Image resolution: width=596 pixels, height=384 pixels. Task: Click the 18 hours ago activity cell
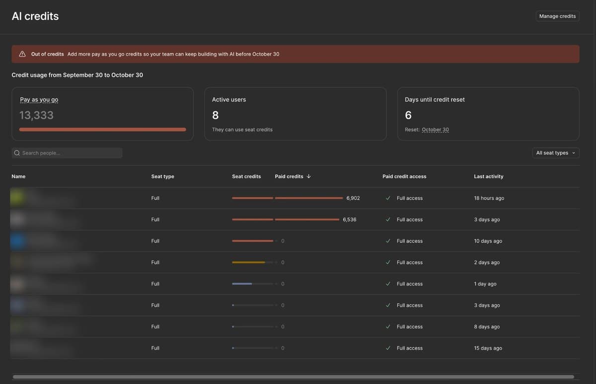pyautogui.click(x=489, y=198)
